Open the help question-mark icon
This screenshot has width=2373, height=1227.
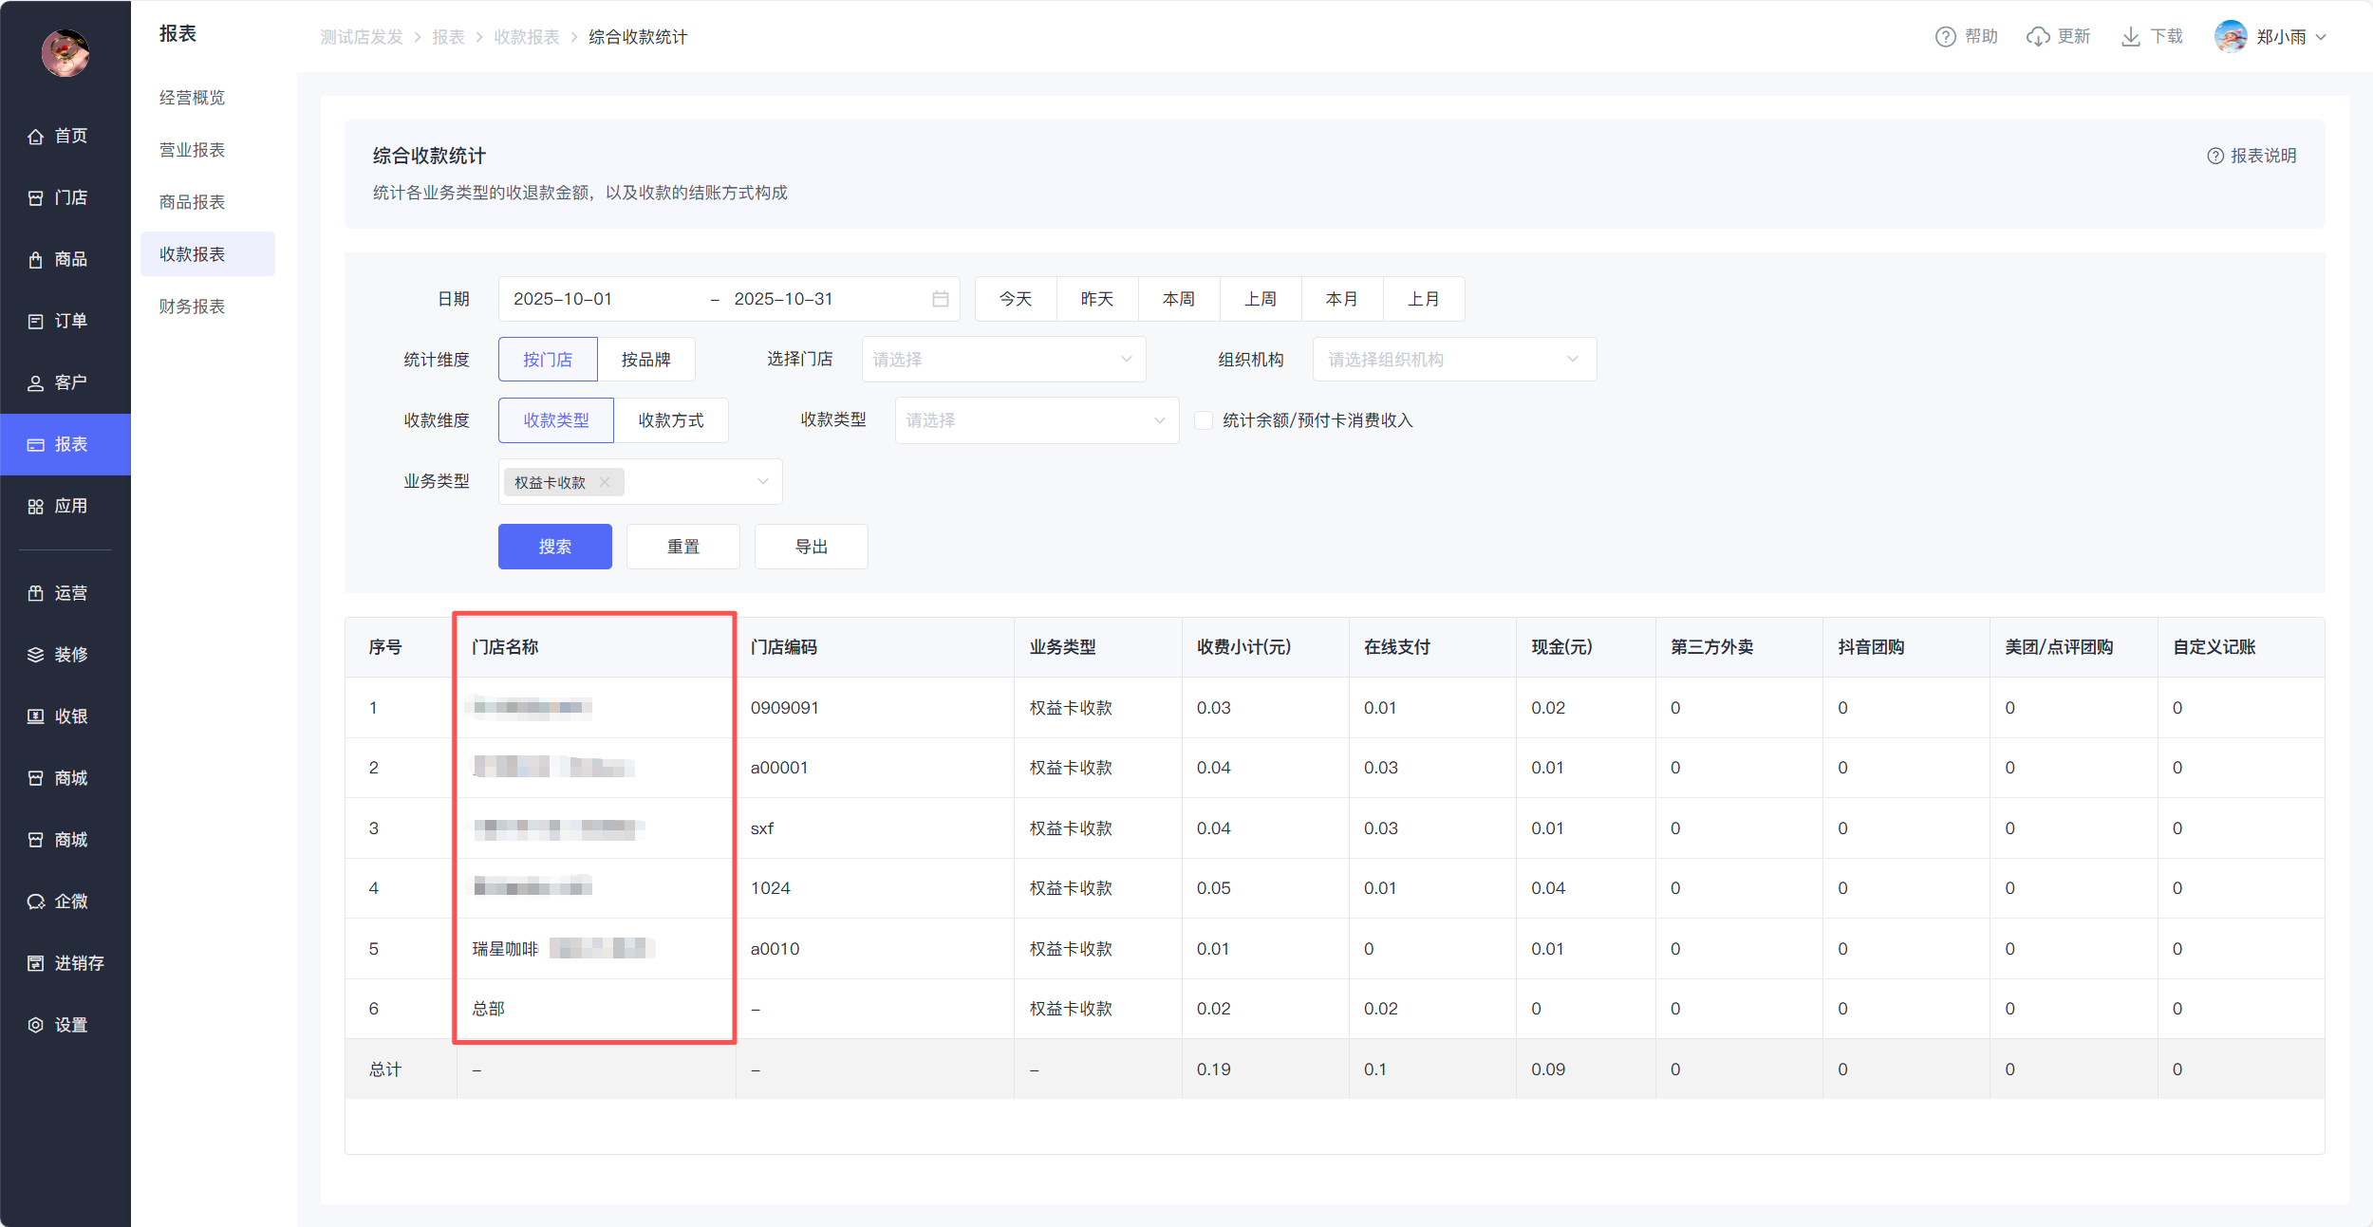pos(1945,37)
